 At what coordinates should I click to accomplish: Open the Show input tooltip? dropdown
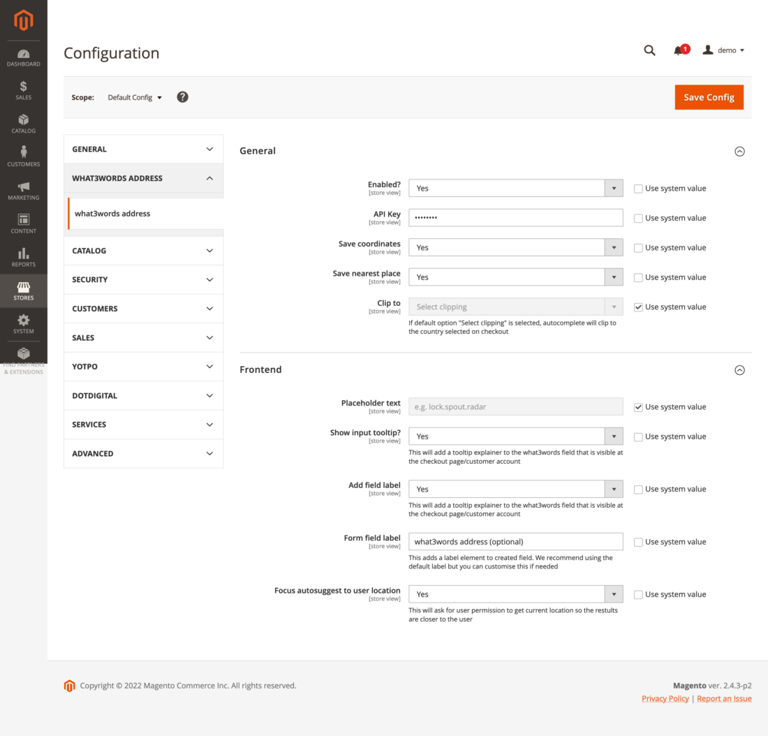tap(516, 436)
